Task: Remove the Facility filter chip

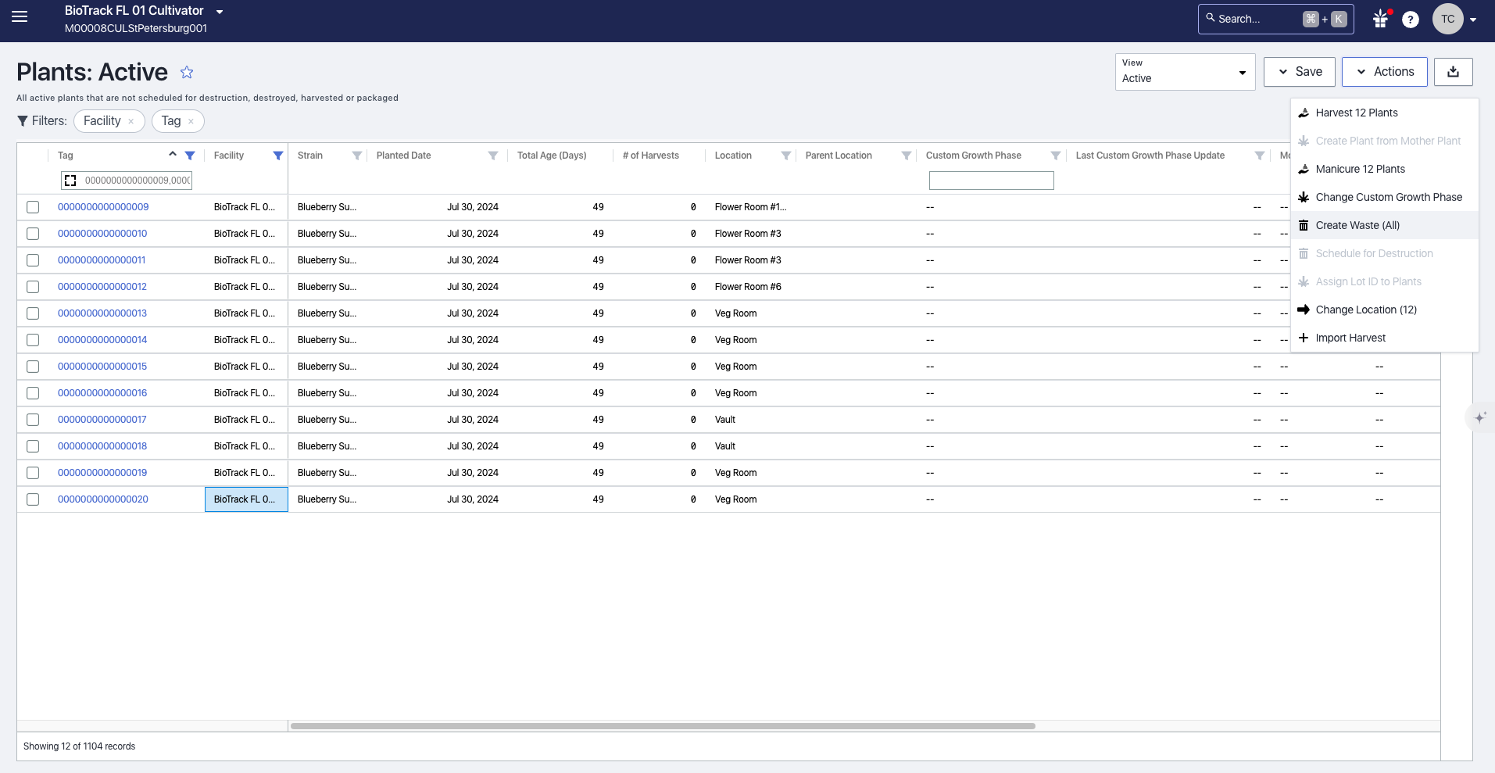Action: (x=131, y=121)
